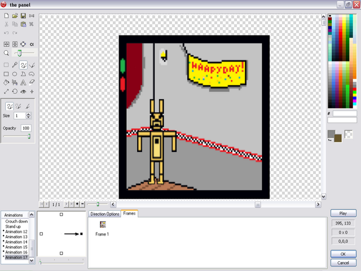Viewport: 361px width, 271px height.
Task: Select Crouch down animation
Action: (x=16, y=221)
